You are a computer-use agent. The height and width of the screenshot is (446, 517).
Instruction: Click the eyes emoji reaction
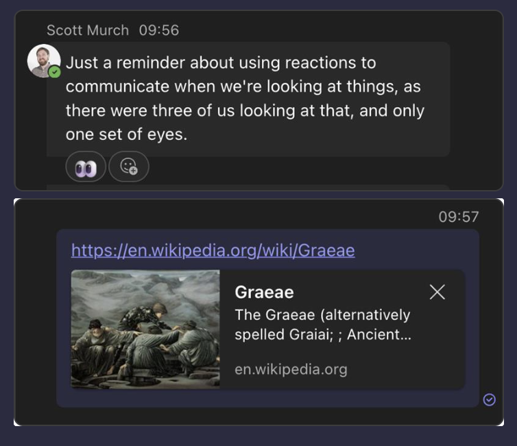click(86, 167)
